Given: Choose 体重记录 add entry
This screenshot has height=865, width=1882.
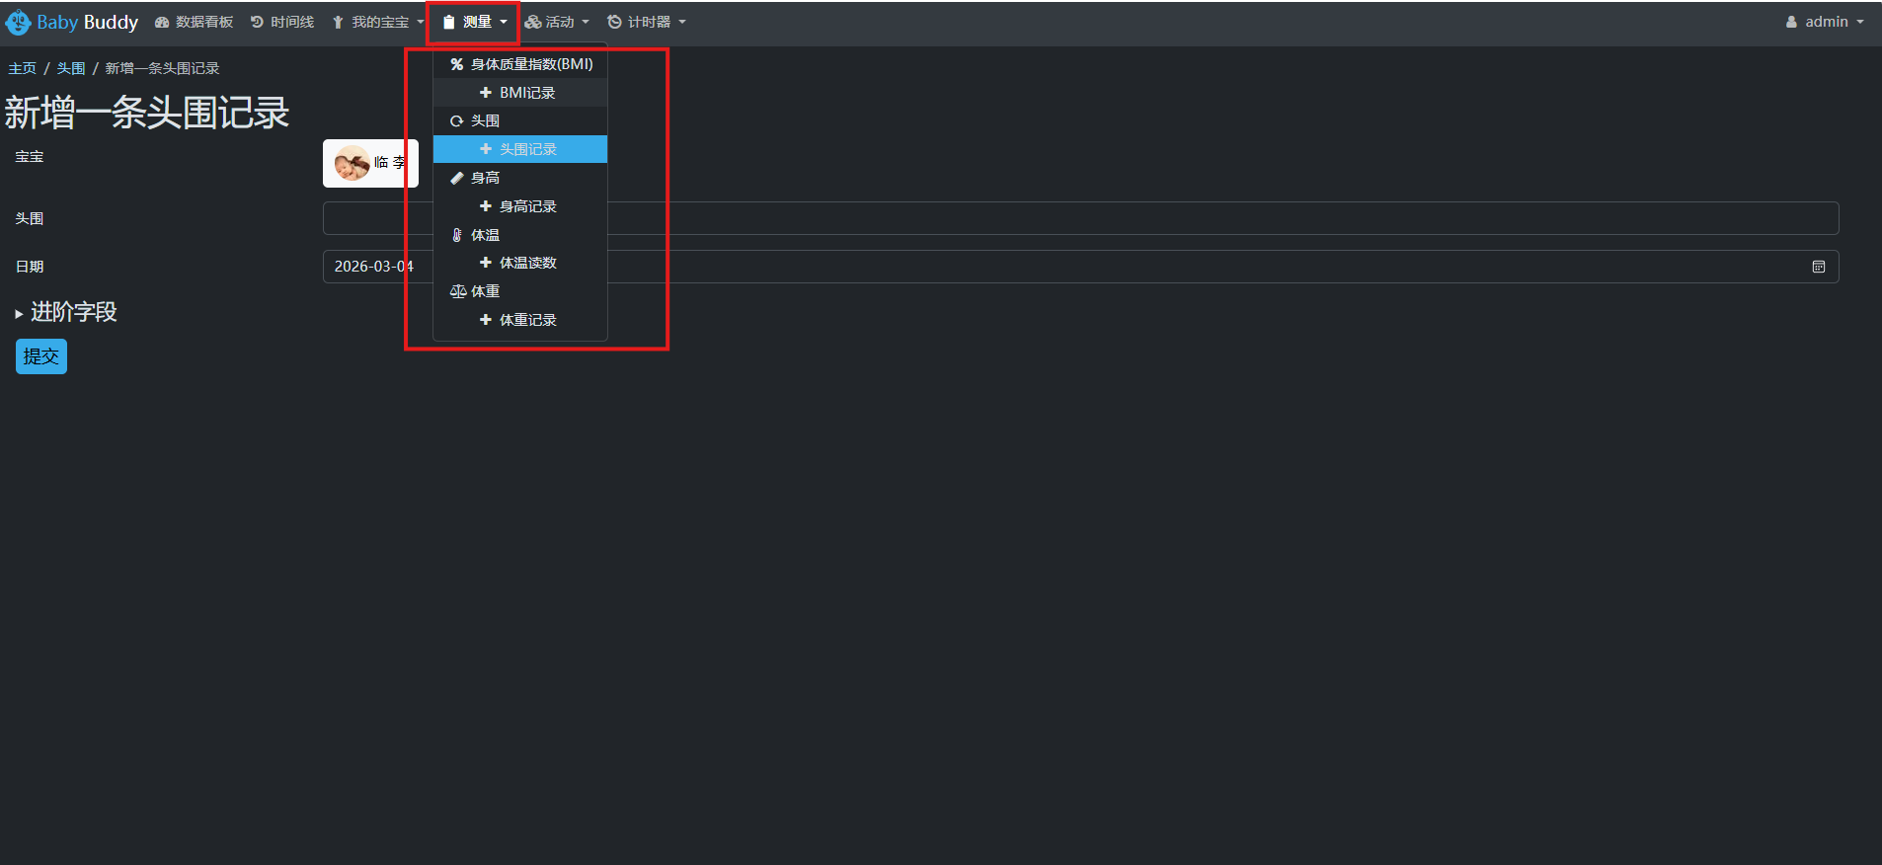Looking at the screenshot, I should click(527, 320).
